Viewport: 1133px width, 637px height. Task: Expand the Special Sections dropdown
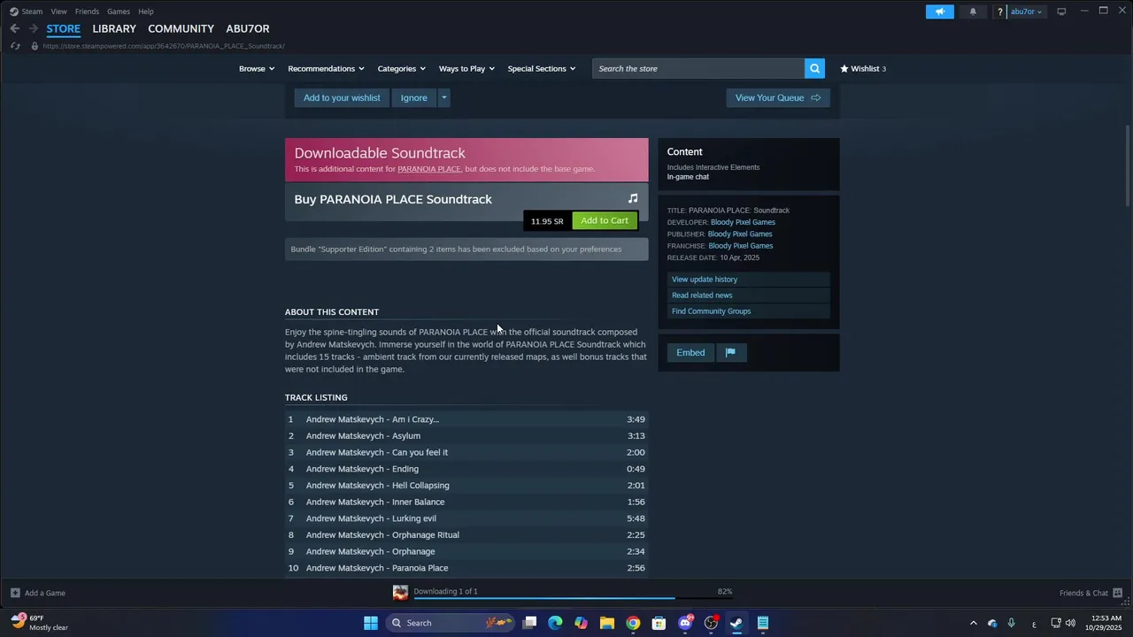click(x=542, y=68)
